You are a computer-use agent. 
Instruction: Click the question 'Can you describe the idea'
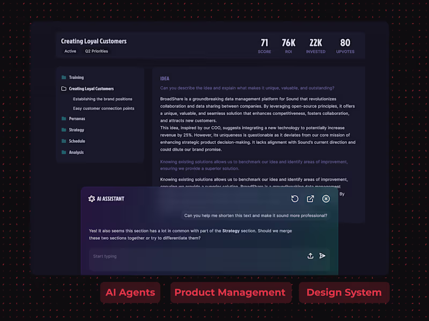click(x=247, y=88)
